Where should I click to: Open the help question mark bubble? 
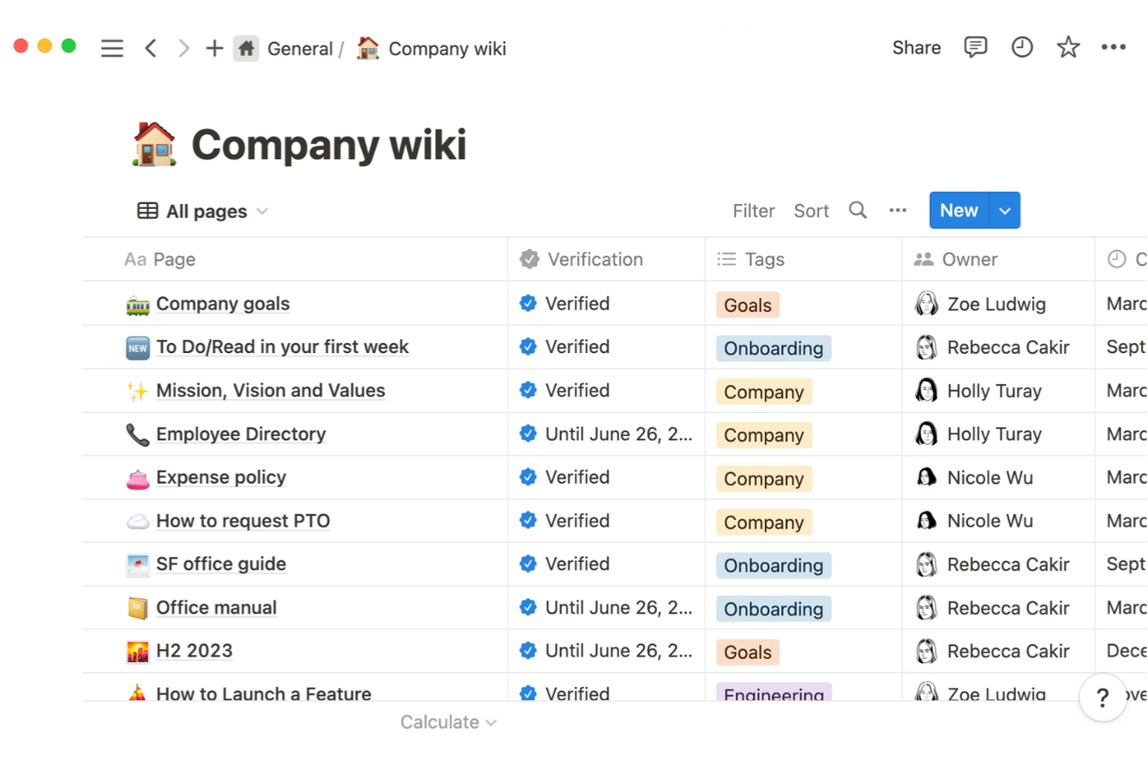(x=1102, y=697)
